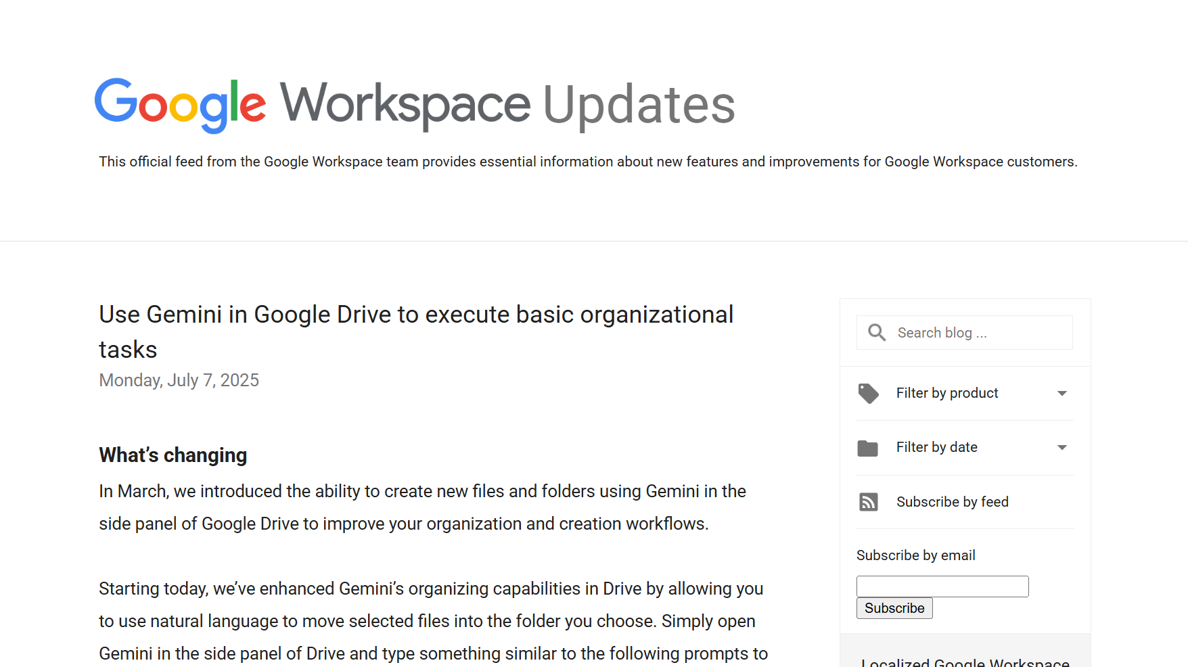1188x667 pixels.
Task: Expand the Filter by date dropdown arrow
Action: (1062, 447)
